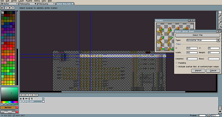Pick a shade in the green color field

9,94
